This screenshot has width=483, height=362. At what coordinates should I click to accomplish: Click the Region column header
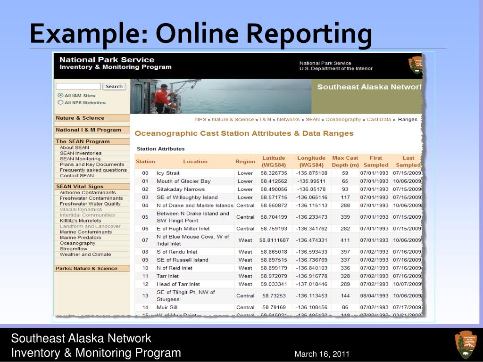click(245, 162)
